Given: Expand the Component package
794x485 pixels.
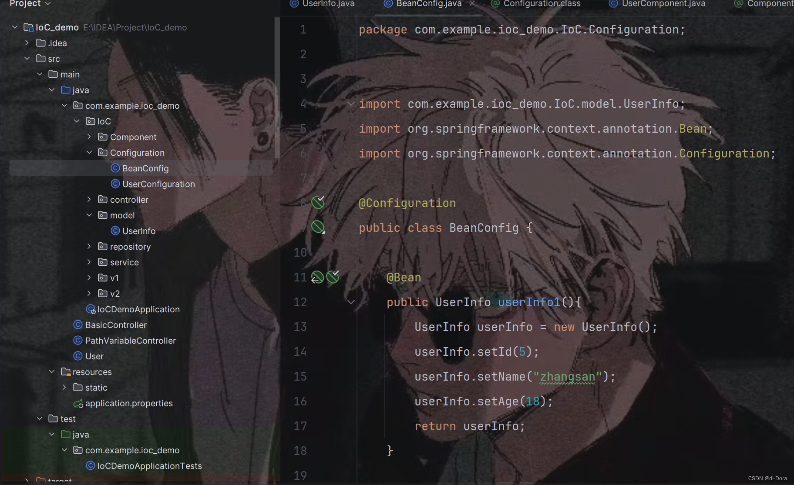Looking at the screenshot, I should (x=89, y=137).
